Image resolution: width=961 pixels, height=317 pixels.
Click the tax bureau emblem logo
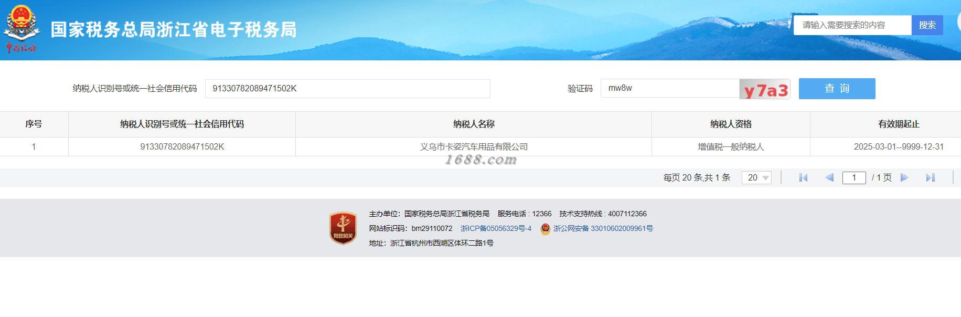(21, 29)
